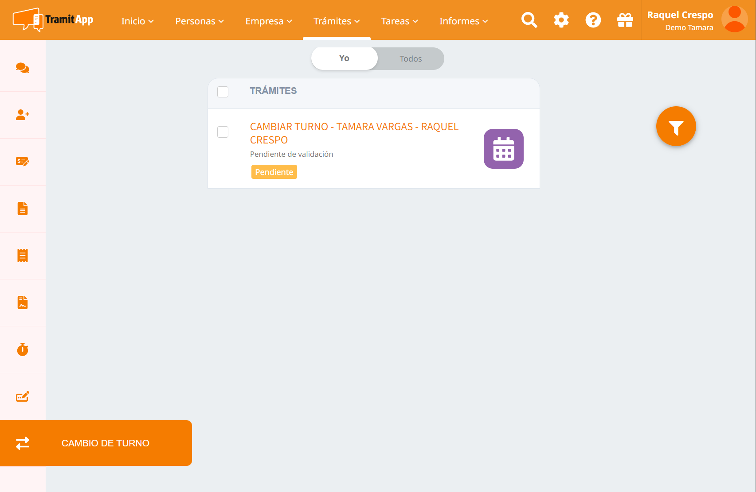The width and height of the screenshot is (756, 492).
Task: Expand the Informes dropdown menu
Action: coord(463,21)
